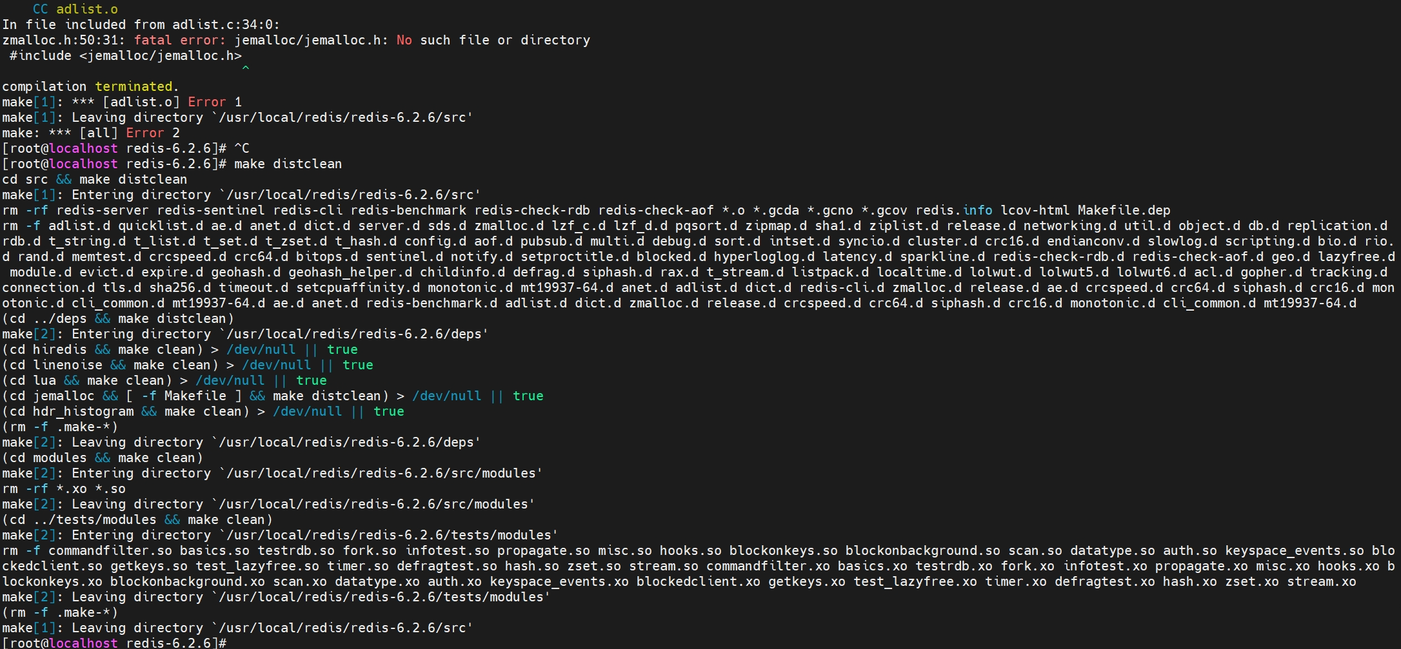Image resolution: width=1401 pixels, height=649 pixels.
Task: Click the 'make distclean' command at the prompt
Action: tap(288, 164)
